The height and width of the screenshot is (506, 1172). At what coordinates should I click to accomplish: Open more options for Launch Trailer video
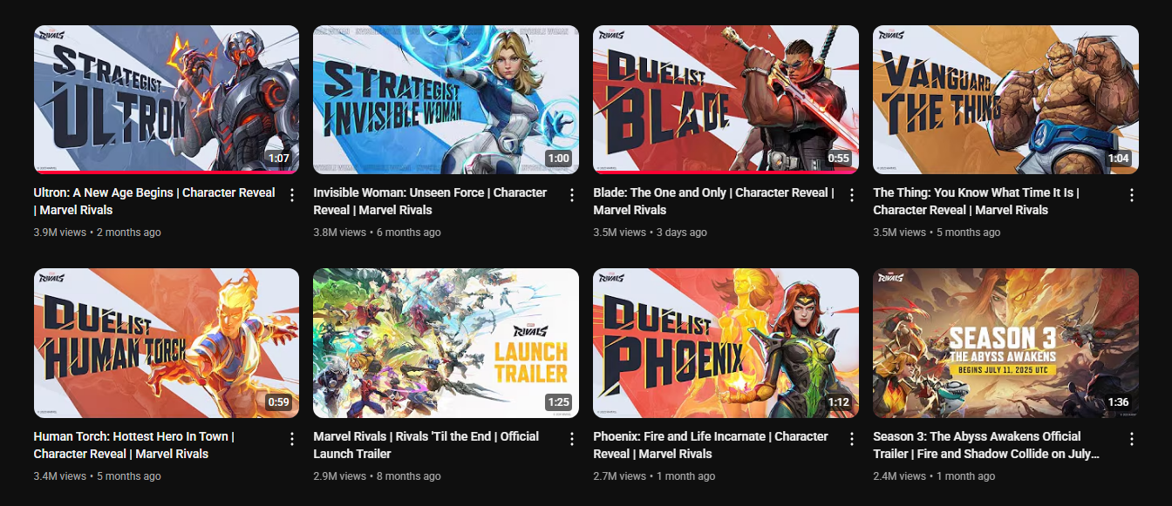tap(572, 439)
